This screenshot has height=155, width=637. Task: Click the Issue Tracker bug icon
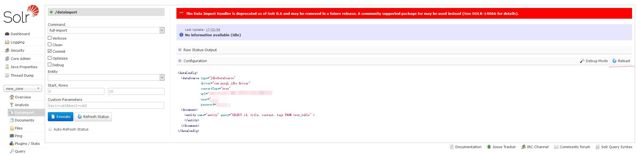click(489, 147)
